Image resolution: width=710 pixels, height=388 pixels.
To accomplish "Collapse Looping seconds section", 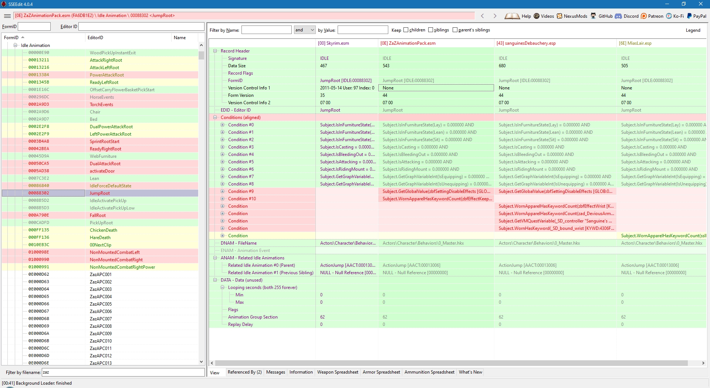I will [222, 287].
